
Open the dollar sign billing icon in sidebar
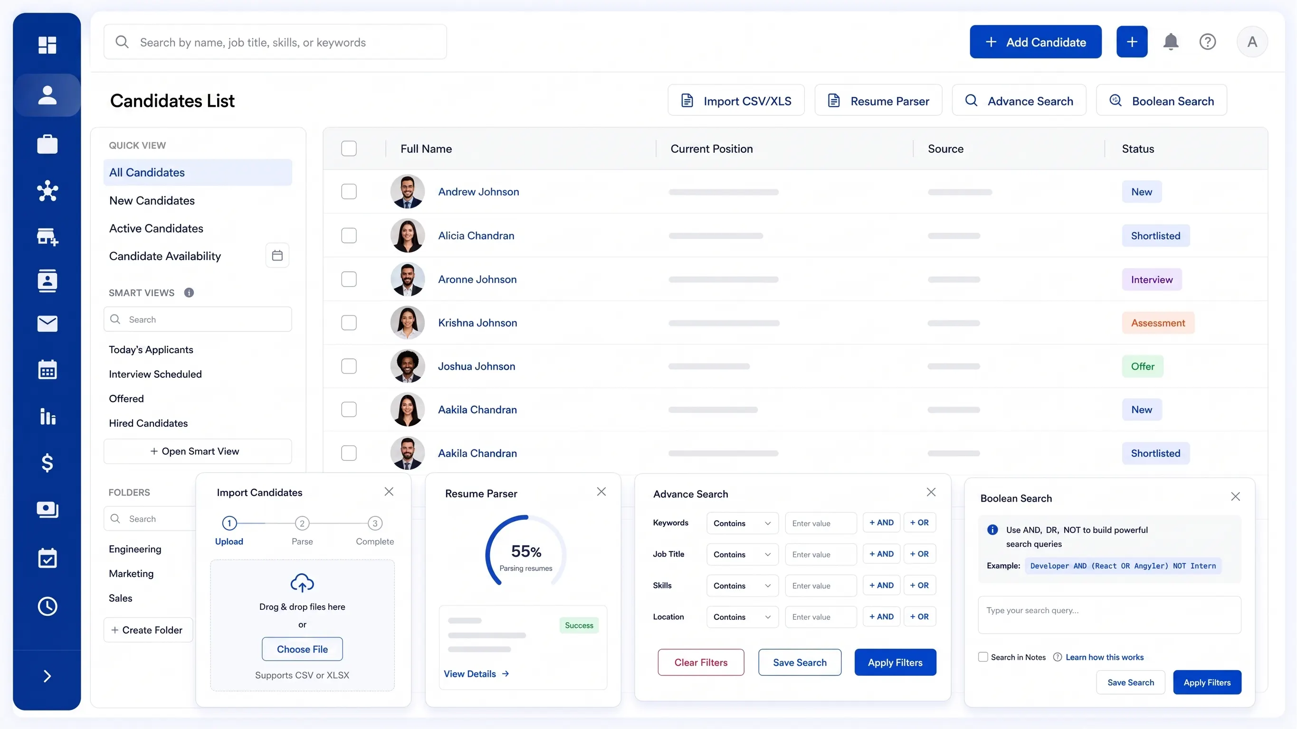[x=48, y=462]
